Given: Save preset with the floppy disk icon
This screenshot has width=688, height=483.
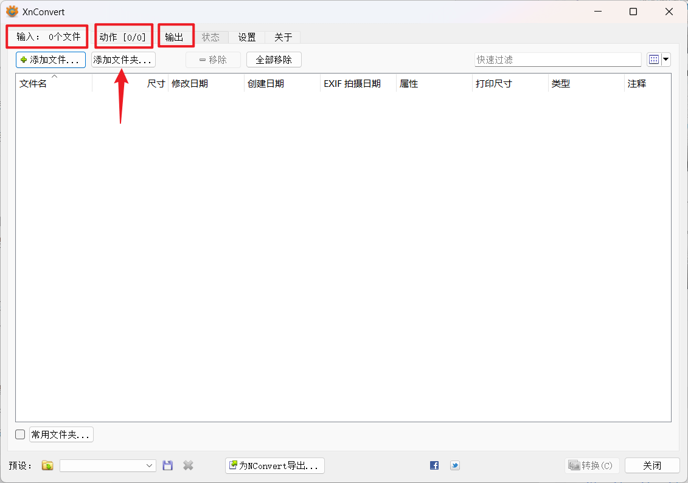Looking at the screenshot, I should [168, 465].
